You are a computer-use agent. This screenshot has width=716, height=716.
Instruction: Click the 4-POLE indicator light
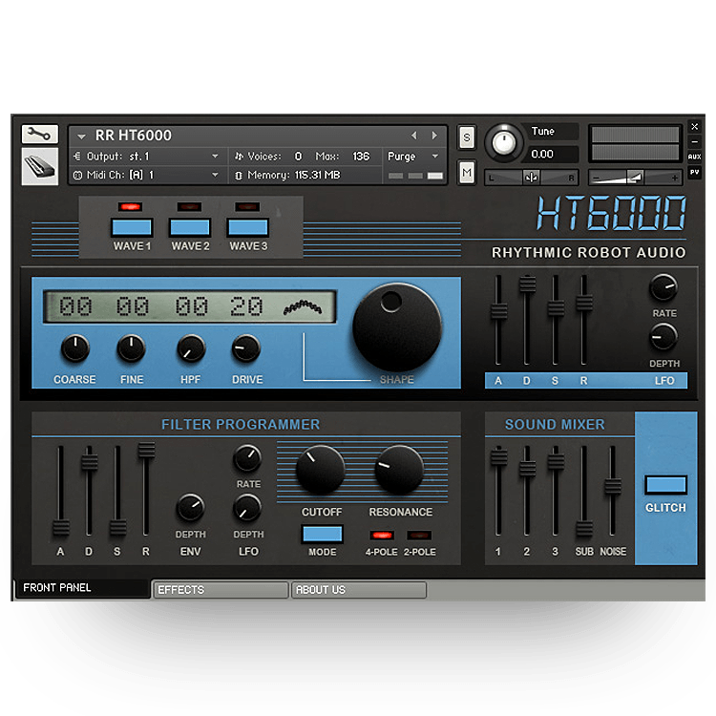[381, 536]
